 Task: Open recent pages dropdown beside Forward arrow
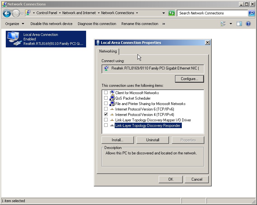click(22, 13)
